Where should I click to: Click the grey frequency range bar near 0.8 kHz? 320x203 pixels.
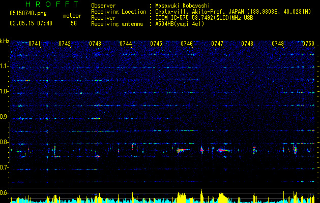pyautogui.click(x=10, y=142)
